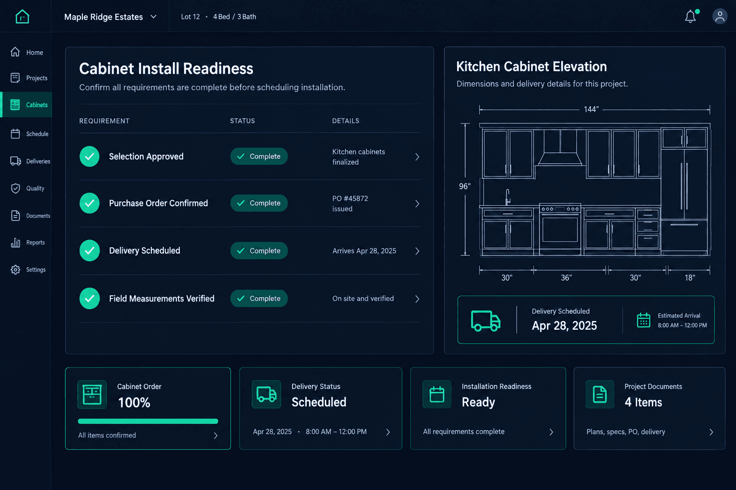Click Complete badge for Selection Approved
The height and width of the screenshot is (490, 736).
tap(259, 156)
